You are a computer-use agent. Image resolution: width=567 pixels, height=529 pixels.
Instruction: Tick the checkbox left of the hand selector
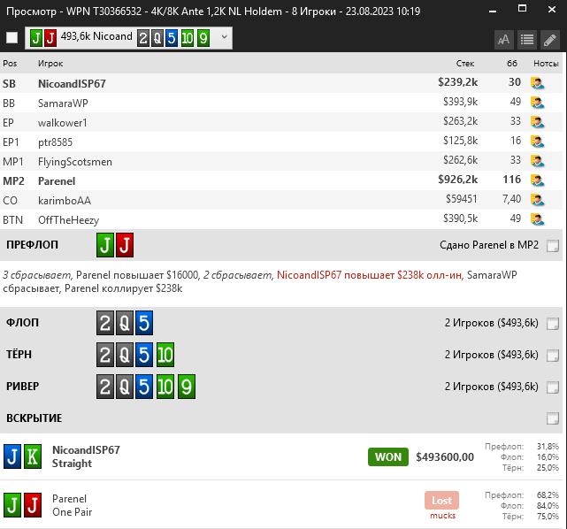coord(11,38)
